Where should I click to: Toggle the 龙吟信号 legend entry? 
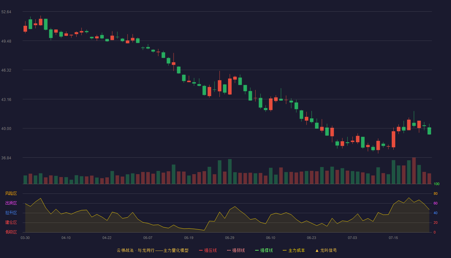coord(326,250)
